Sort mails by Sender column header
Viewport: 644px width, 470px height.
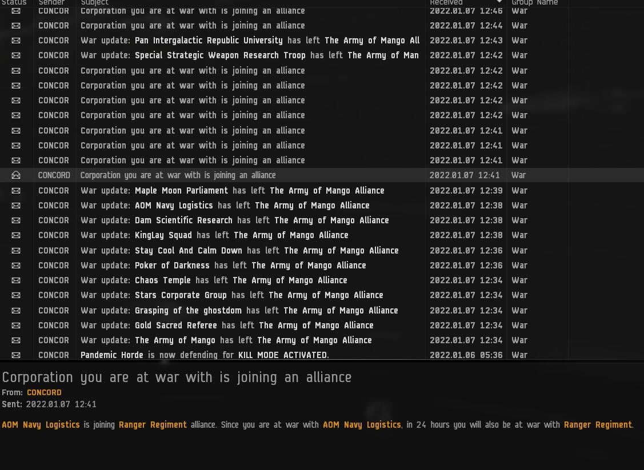51,2
